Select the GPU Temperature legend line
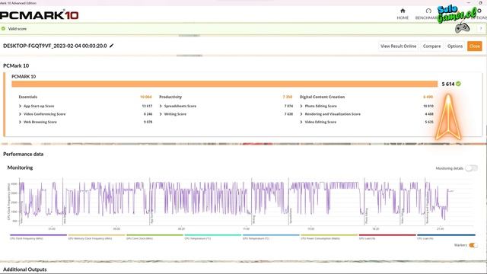This screenshot has width=487, height=274. pos(271,235)
